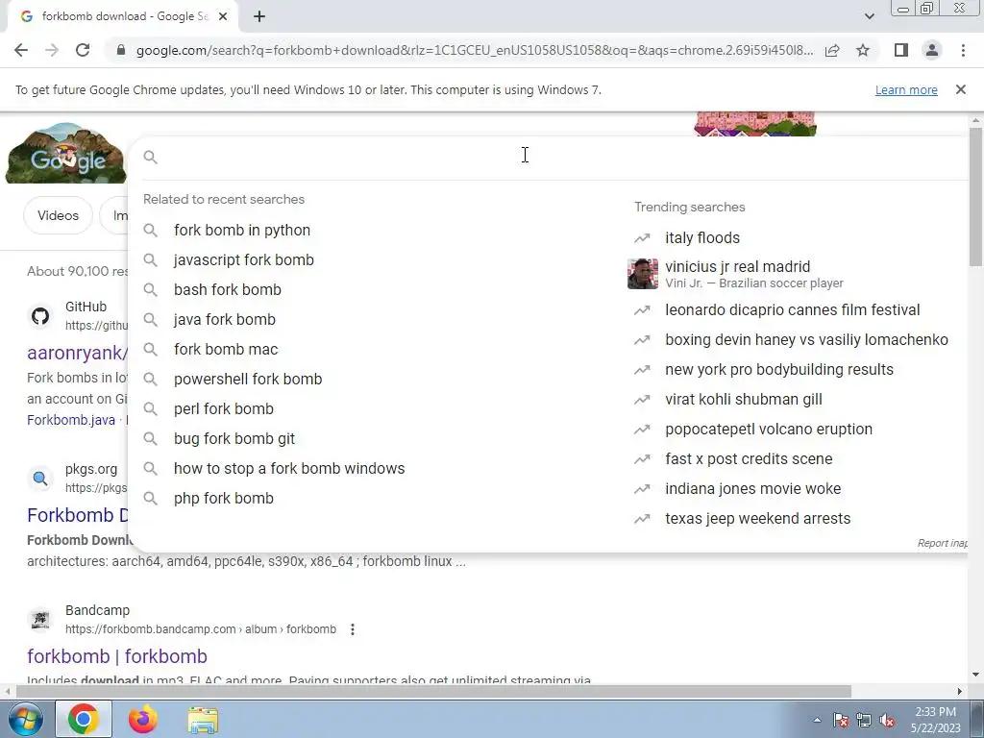
Task: Click fast x post credits scene trend
Action: [x=749, y=458]
